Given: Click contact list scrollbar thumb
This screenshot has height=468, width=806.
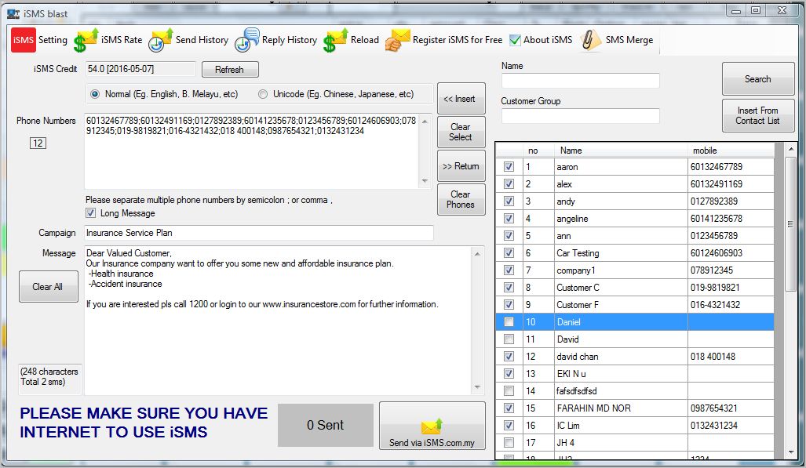Looking at the screenshot, I should coord(790,224).
